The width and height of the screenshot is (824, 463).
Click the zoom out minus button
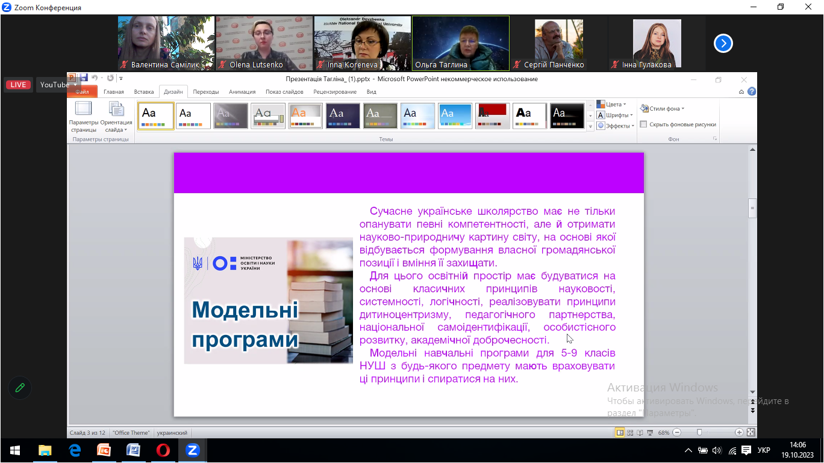(x=677, y=432)
